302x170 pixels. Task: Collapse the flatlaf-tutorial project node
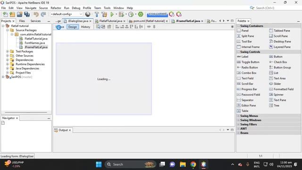[x=3, y=26]
